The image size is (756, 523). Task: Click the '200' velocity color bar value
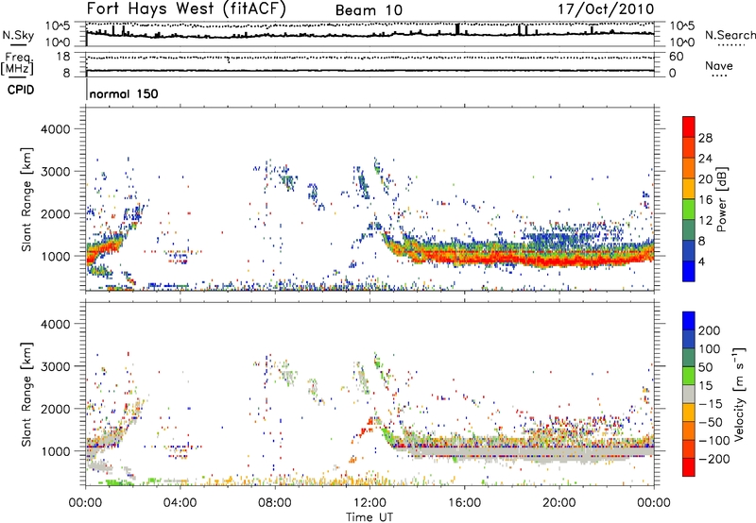click(710, 330)
